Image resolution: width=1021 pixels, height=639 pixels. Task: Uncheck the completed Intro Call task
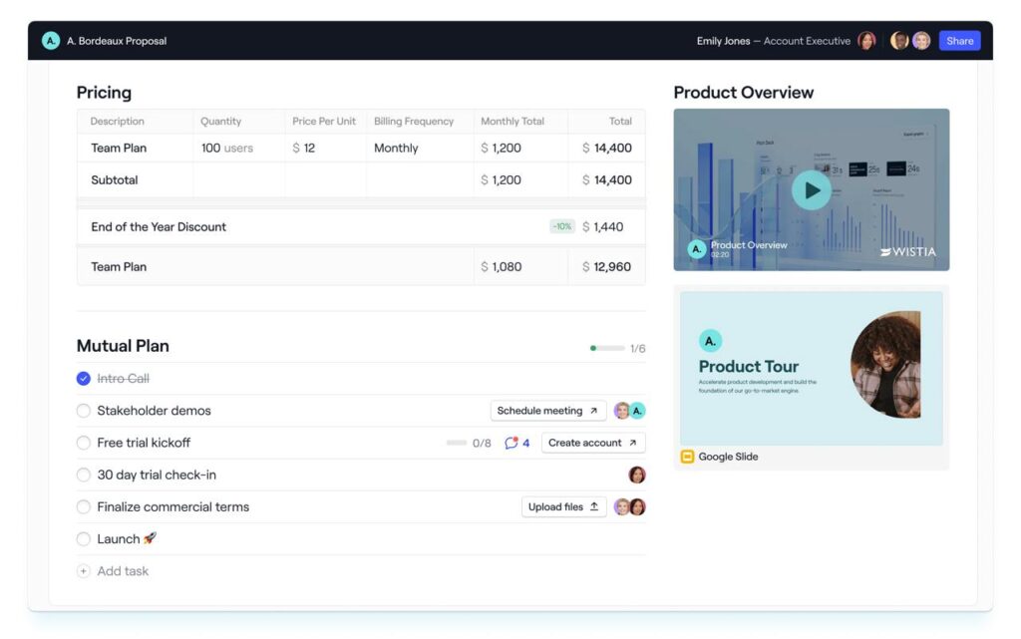point(84,379)
